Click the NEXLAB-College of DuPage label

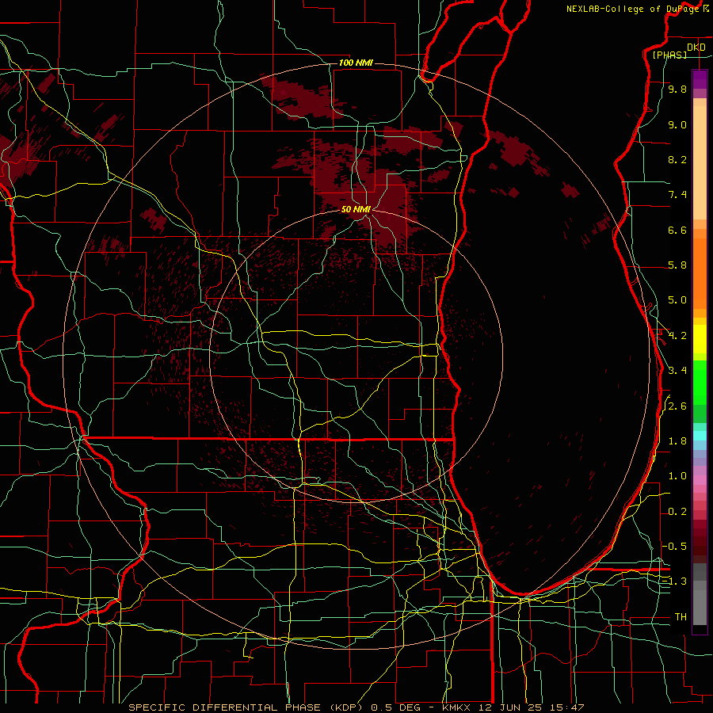click(632, 9)
